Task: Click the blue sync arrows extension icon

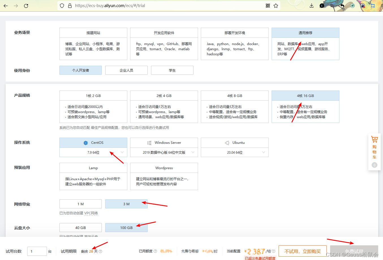Action: point(373,6)
